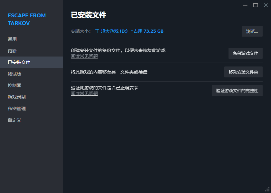
Task: Open 阅读常见问题 link under backup description
Action: (84, 56)
